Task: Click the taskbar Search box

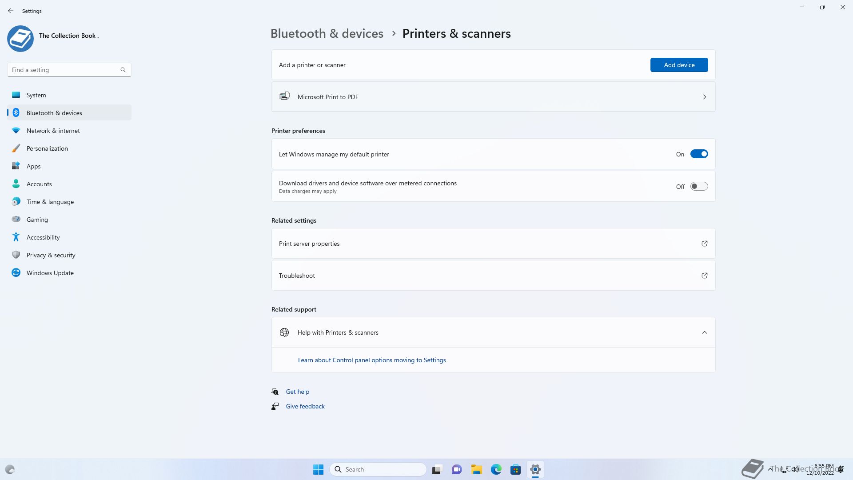Action: click(x=378, y=469)
